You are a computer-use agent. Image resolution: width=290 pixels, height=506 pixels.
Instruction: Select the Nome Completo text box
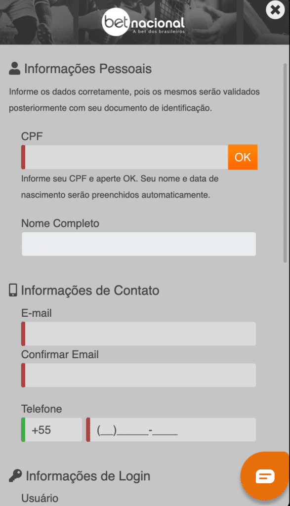coord(139,244)
